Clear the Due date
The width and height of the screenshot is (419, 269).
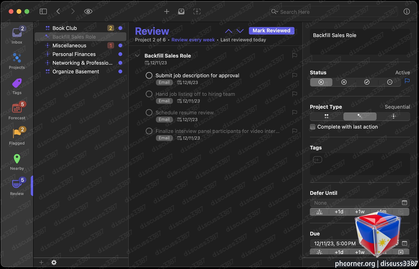pos(401,252)
